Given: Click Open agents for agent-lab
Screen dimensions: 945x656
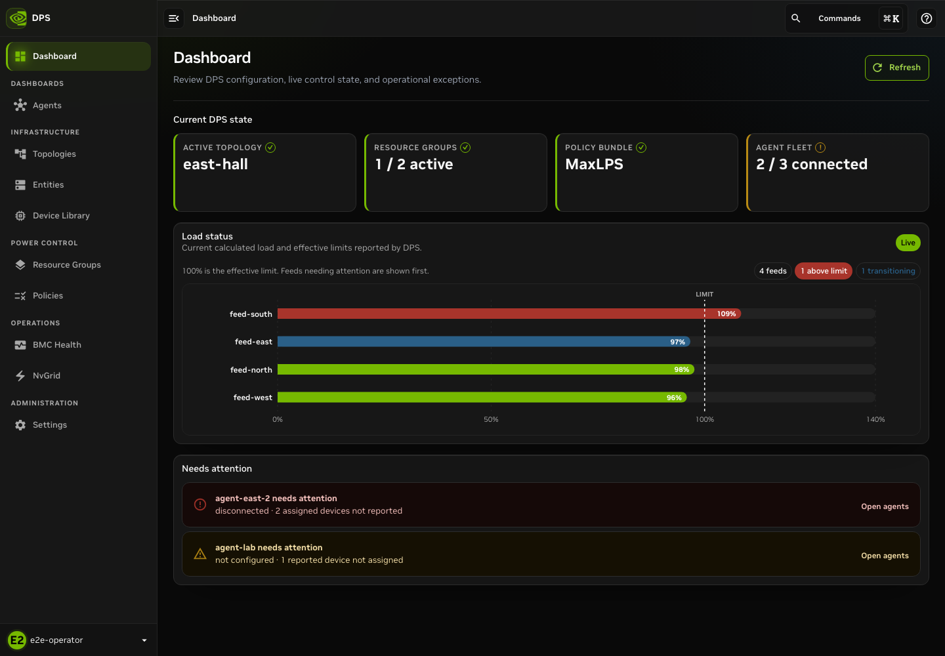Looking at the screenshot, I should point(885,556).
